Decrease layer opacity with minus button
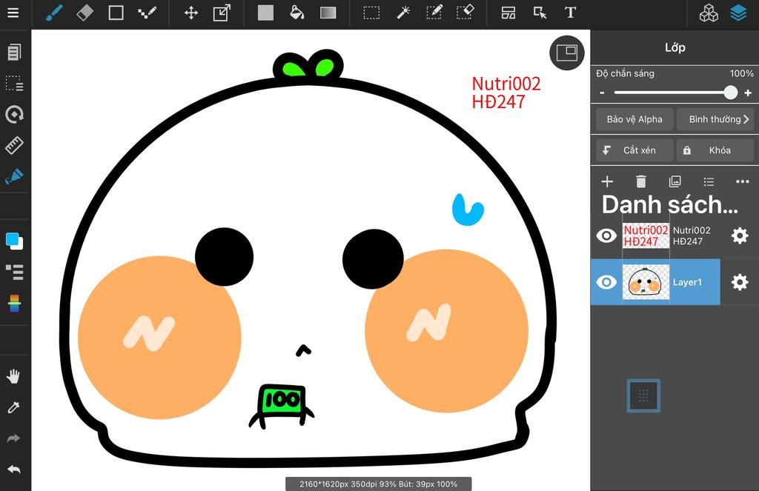The width and height of the screenshot is (759, 491). tap(602, 93)
